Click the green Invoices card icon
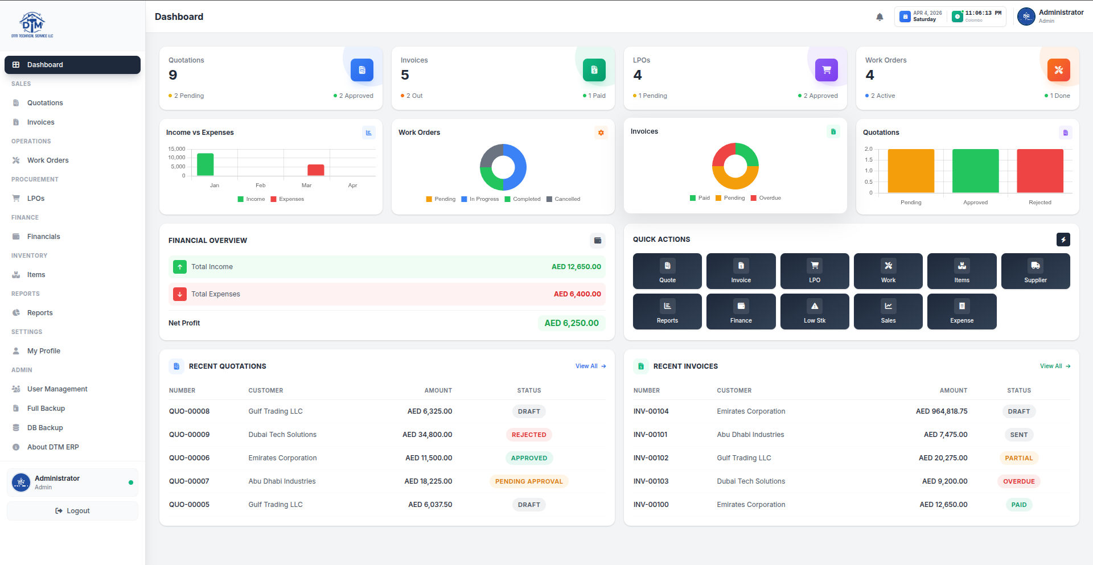 click(594, 70)
